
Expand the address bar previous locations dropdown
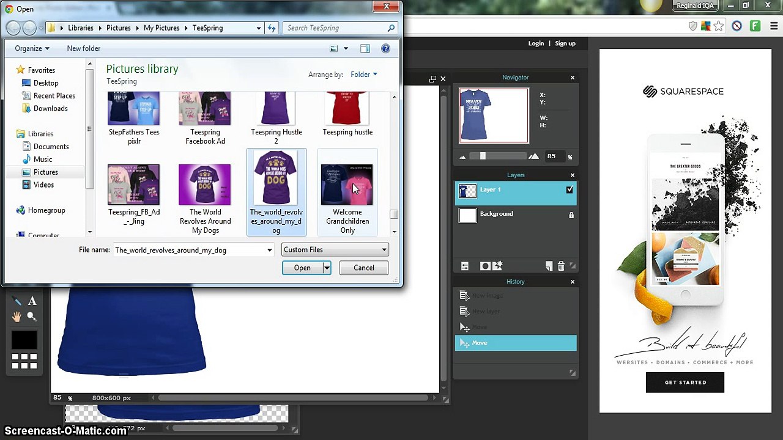click(x=259, y=28)
